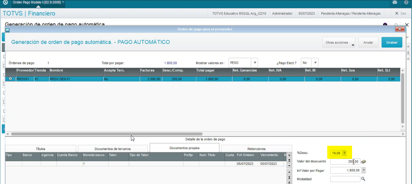Close the Orden Pago Modelo II tab
This screenshot has width=412, height=184.
(x=63, y=2)
